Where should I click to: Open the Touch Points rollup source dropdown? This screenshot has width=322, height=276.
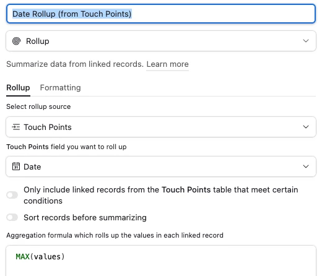[161, 127]
